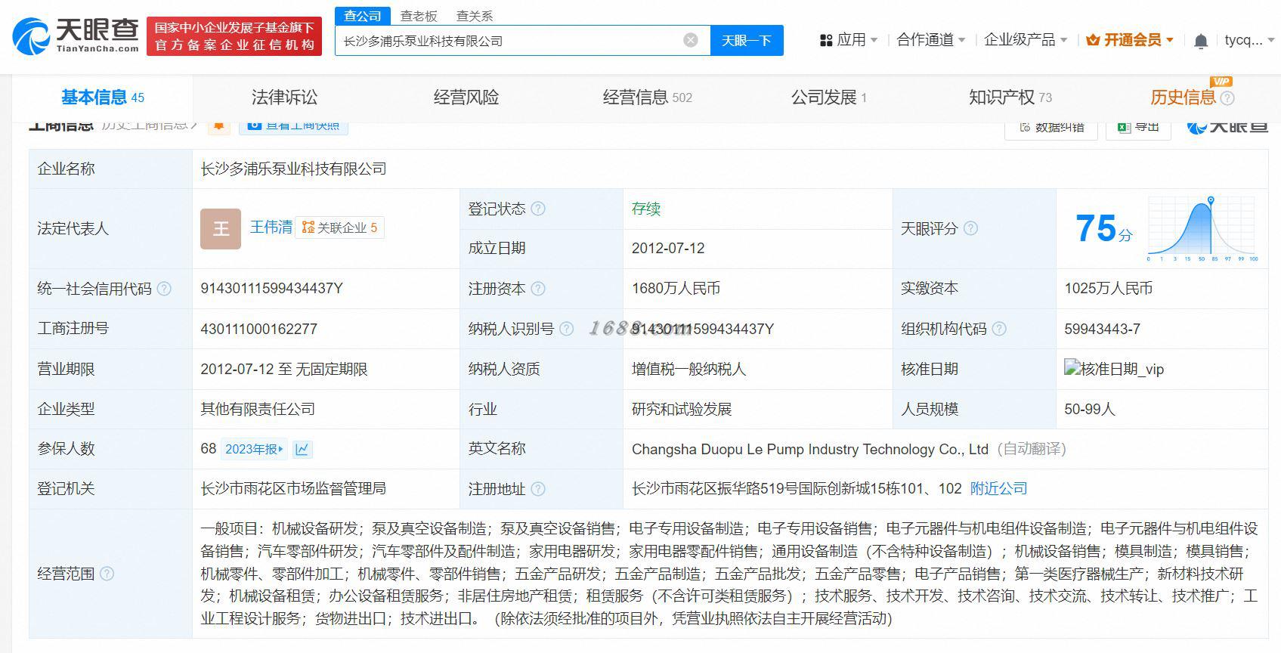This screenshot has height=653, width=1281.
Task: Switch to the 查公司 search tab
Action: (x=363, y=16)
